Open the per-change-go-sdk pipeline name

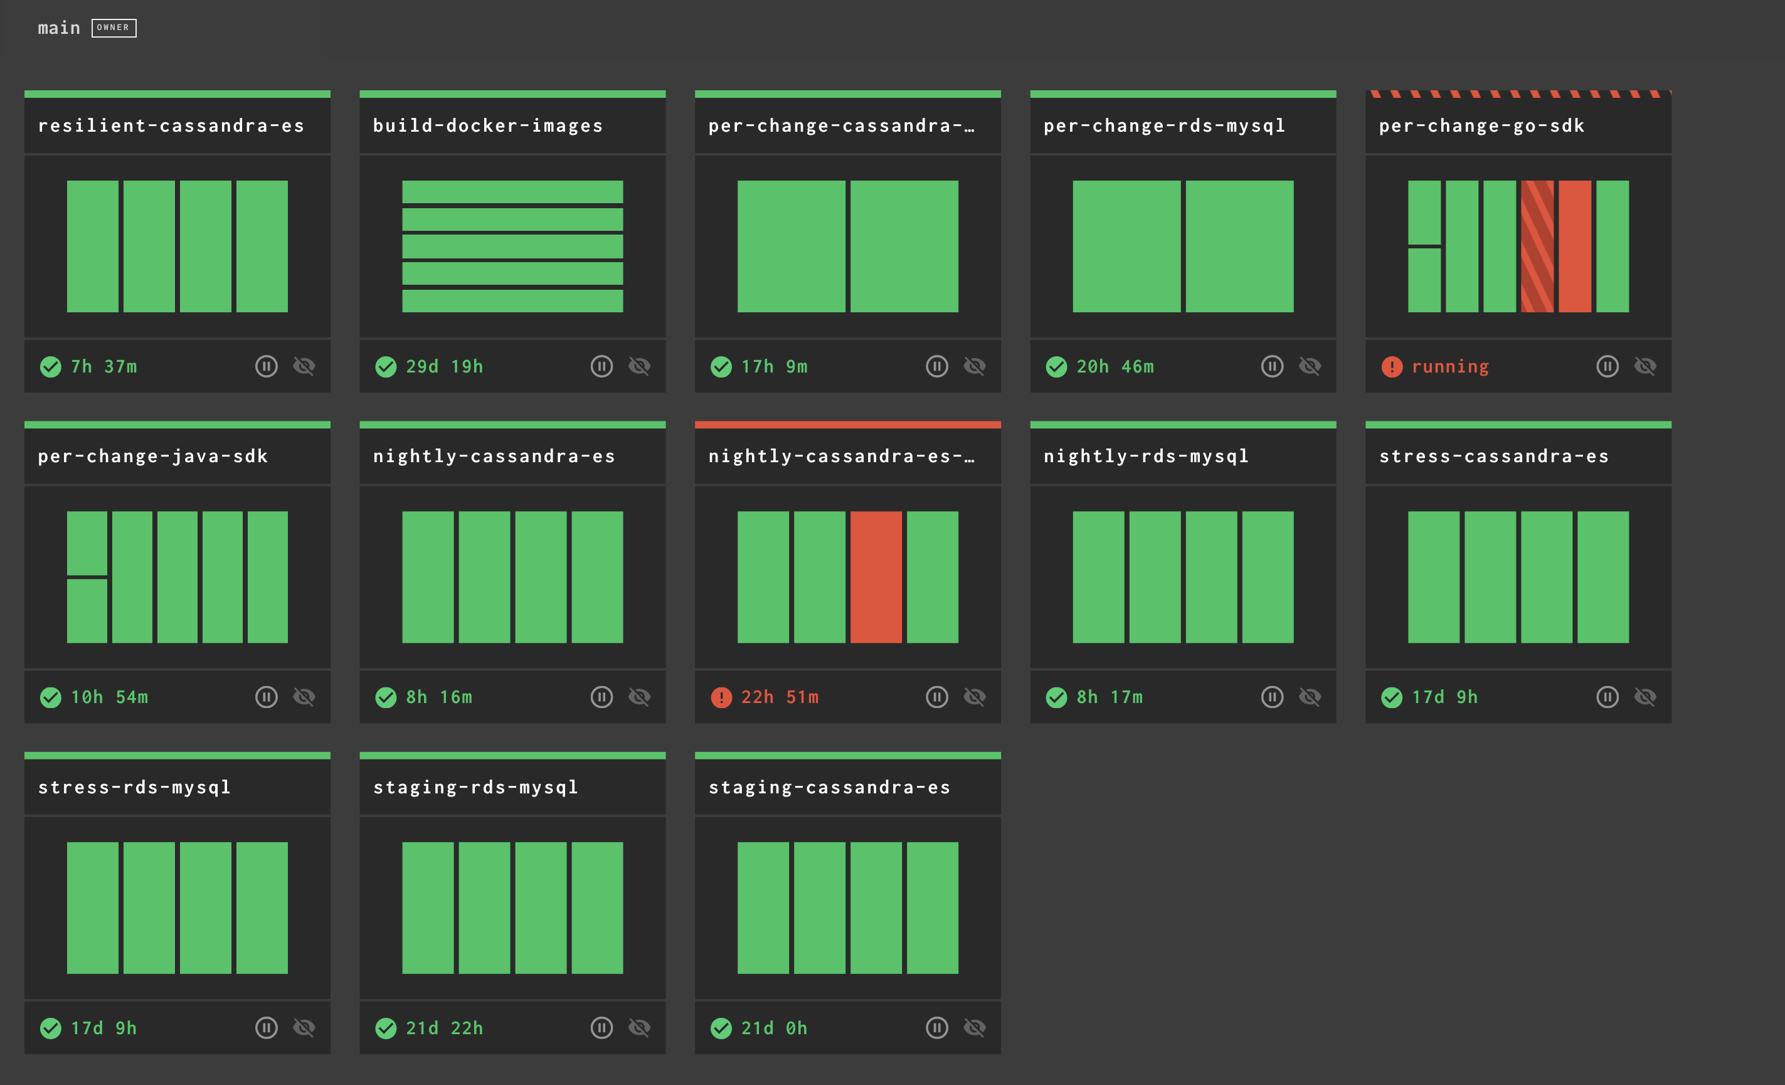[x=1481, y=126]
